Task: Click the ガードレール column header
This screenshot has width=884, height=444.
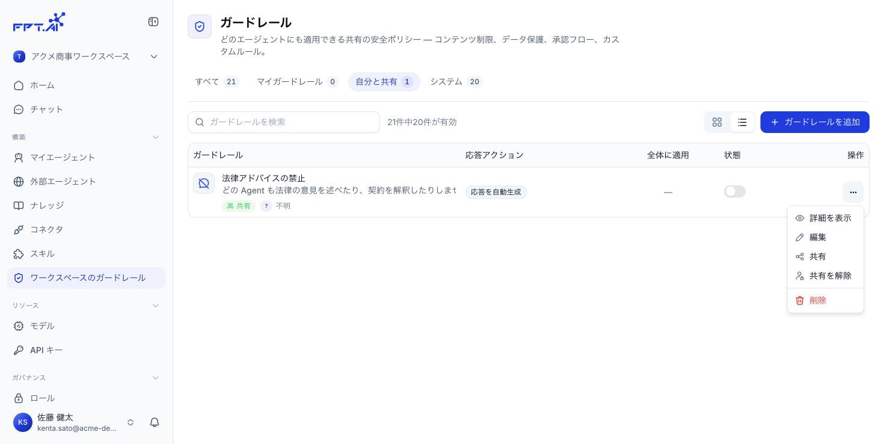Action: click(x=218, y=155)
